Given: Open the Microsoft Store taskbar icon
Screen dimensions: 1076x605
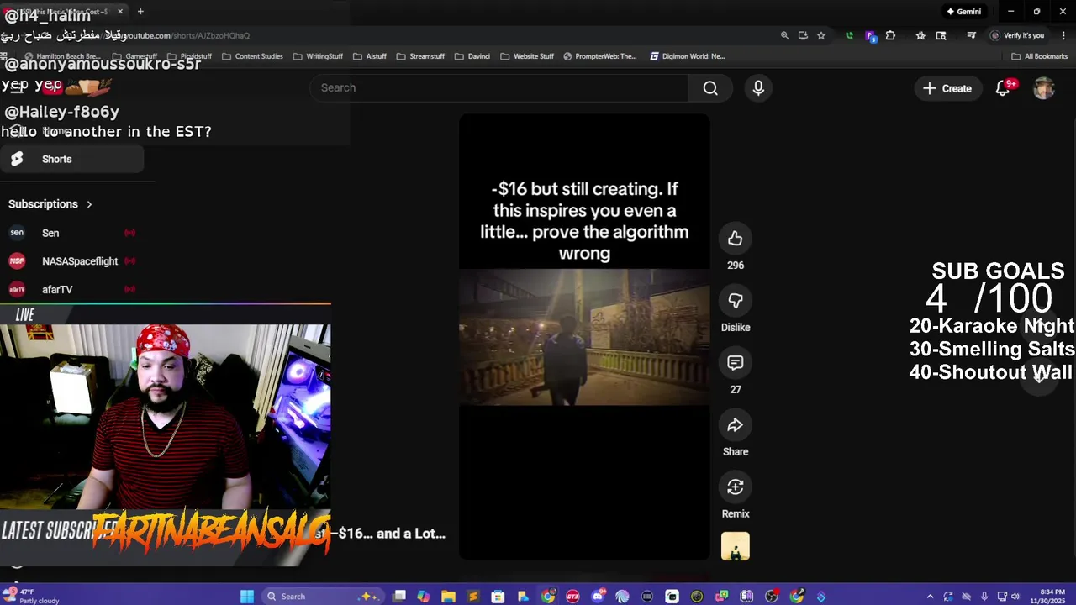Looking at the screenshot, I should pos(498,597).
